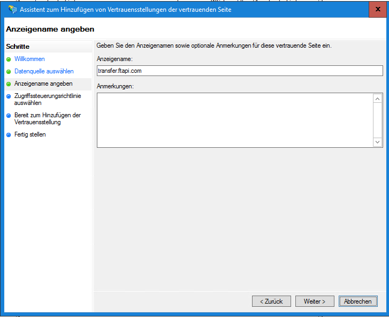
Task: Click into the Anmerkungen text area
Action: [235, 120]
